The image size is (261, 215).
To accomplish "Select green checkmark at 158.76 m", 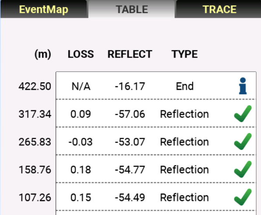I will pyautogui.click(x=243, y=169).
